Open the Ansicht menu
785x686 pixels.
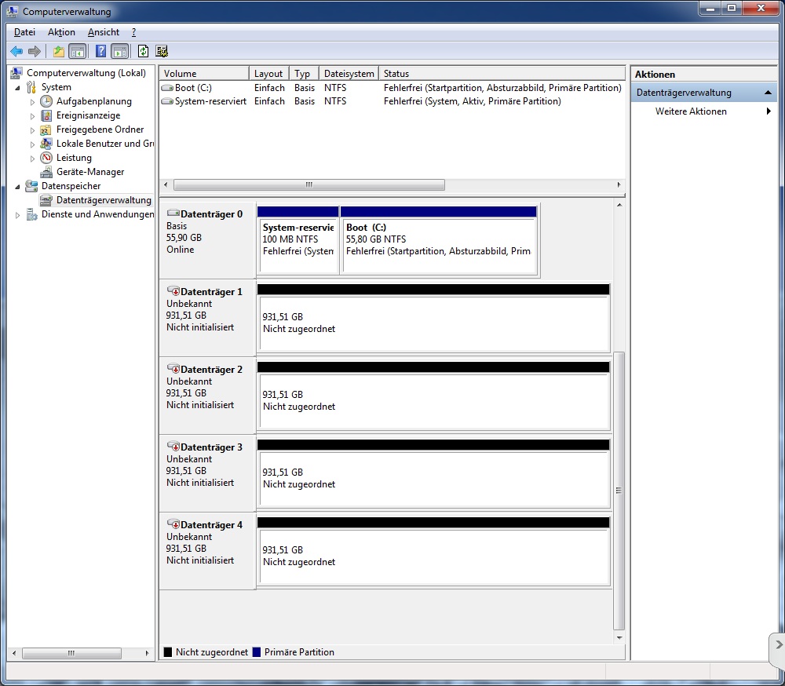pos(104,32)
